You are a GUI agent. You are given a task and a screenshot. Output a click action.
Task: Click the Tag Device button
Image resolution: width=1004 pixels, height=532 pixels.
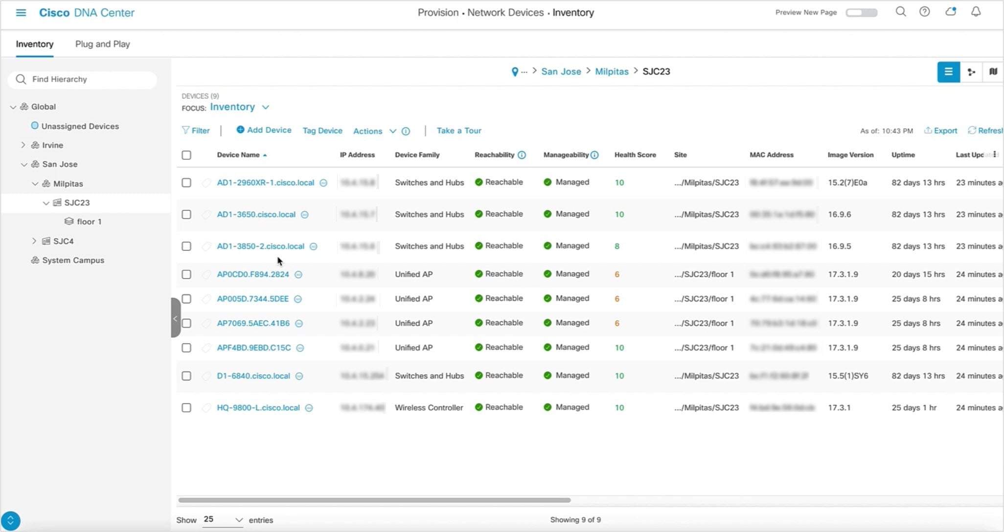click(322, 131)
